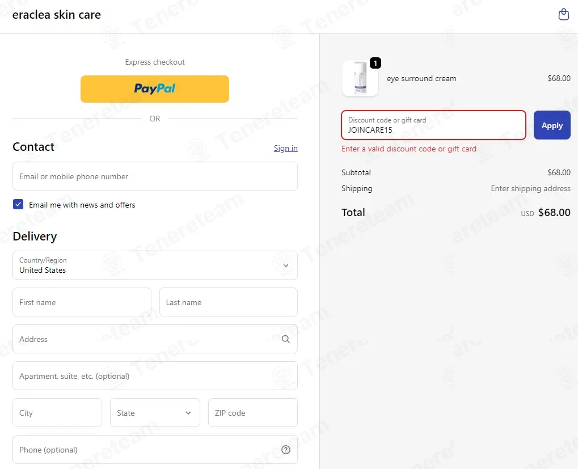Select the First name field
This screenshot has height=469, width=578.
pos(82,302)
